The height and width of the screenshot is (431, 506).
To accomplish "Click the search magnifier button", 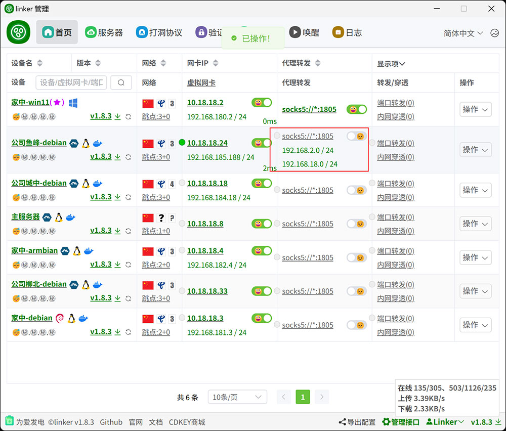I will pyautogui.click(x=121, y=82).
